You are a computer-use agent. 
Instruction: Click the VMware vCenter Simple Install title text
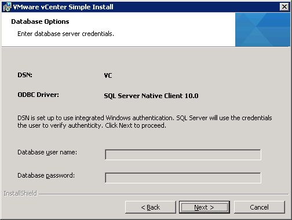point(63,7)
